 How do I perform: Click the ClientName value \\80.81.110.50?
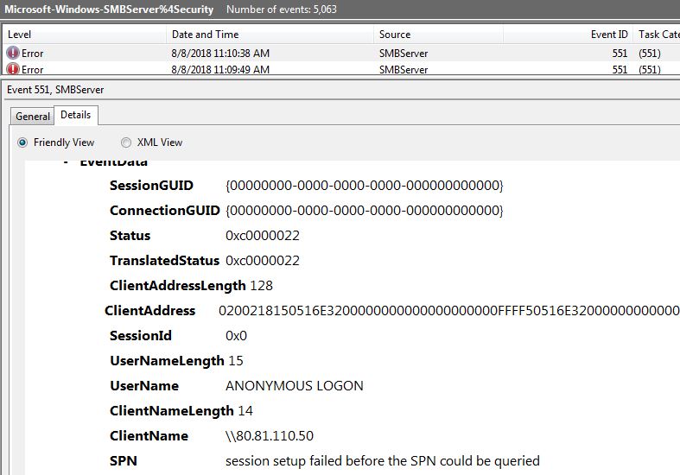pyautogui.click(x=269, y=436)
